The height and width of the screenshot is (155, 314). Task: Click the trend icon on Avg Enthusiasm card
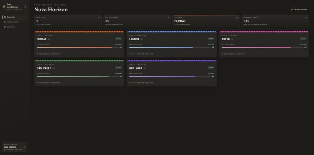(168, 18)
